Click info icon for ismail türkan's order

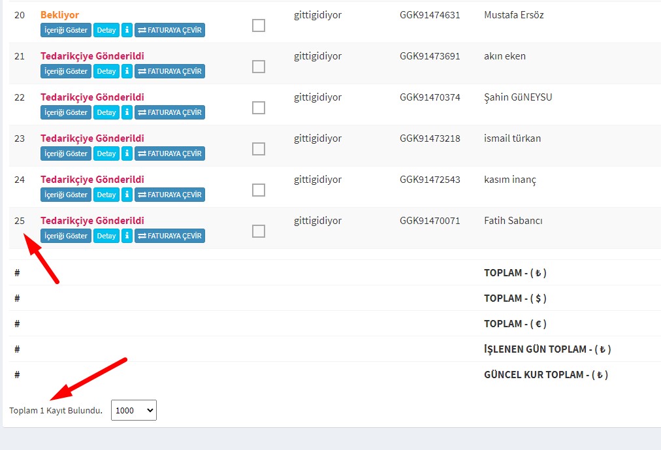[x=127, y=153]
